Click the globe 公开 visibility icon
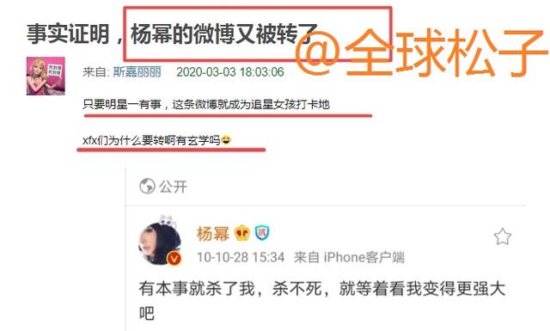Viewport: 550px width, 331px height. coord(147,186)
